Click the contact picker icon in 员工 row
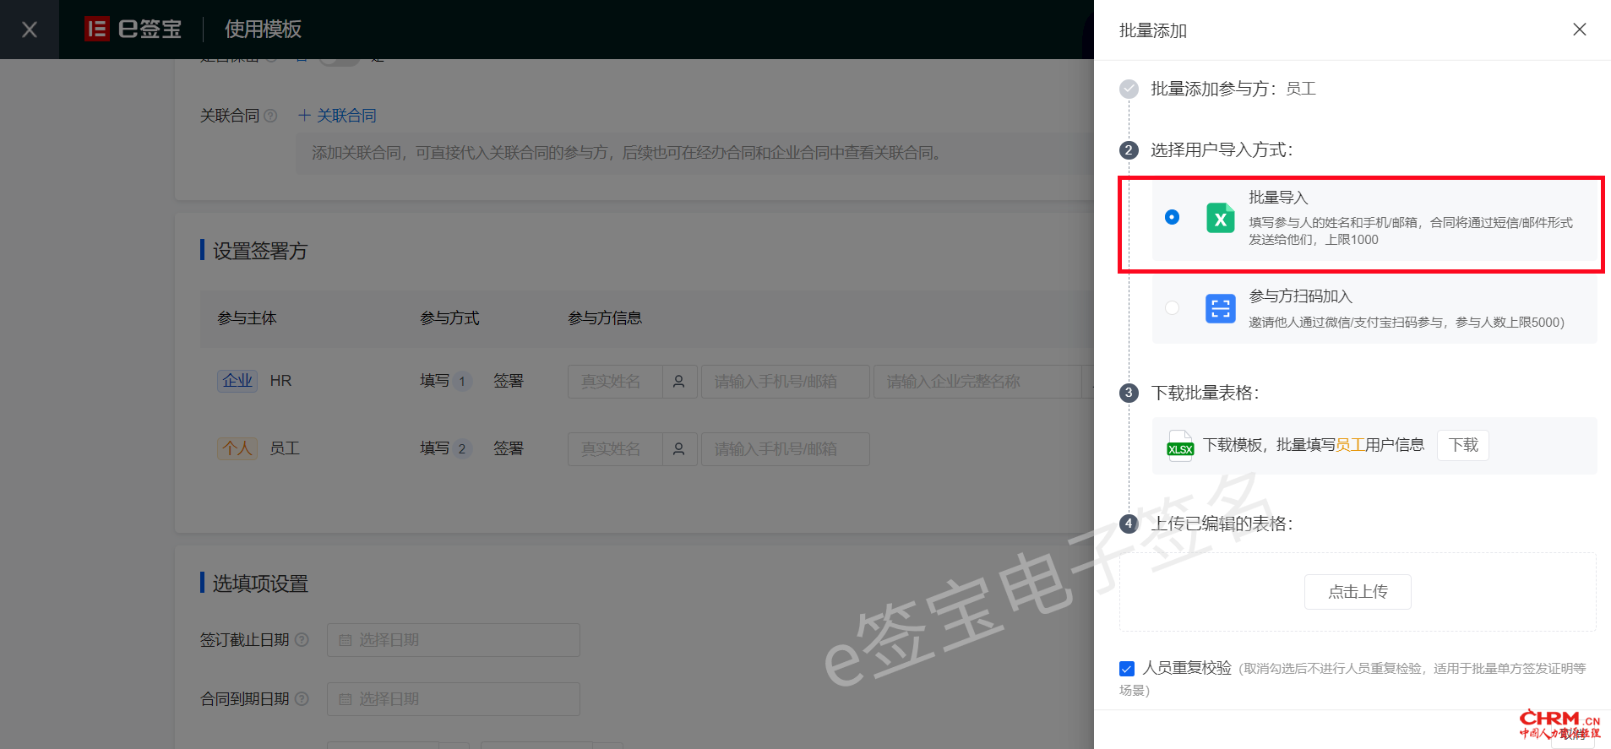This screenshot has height=749, width=1611. pyautogui.click(x=679, y=449)
